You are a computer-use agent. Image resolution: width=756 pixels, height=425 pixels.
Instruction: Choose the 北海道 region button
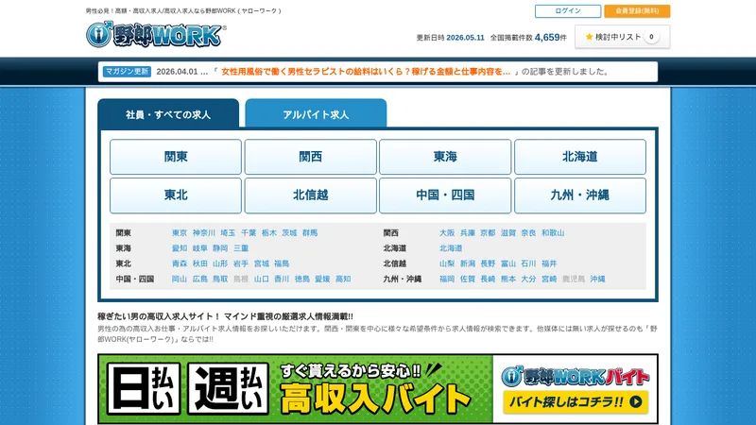[580, 157]
